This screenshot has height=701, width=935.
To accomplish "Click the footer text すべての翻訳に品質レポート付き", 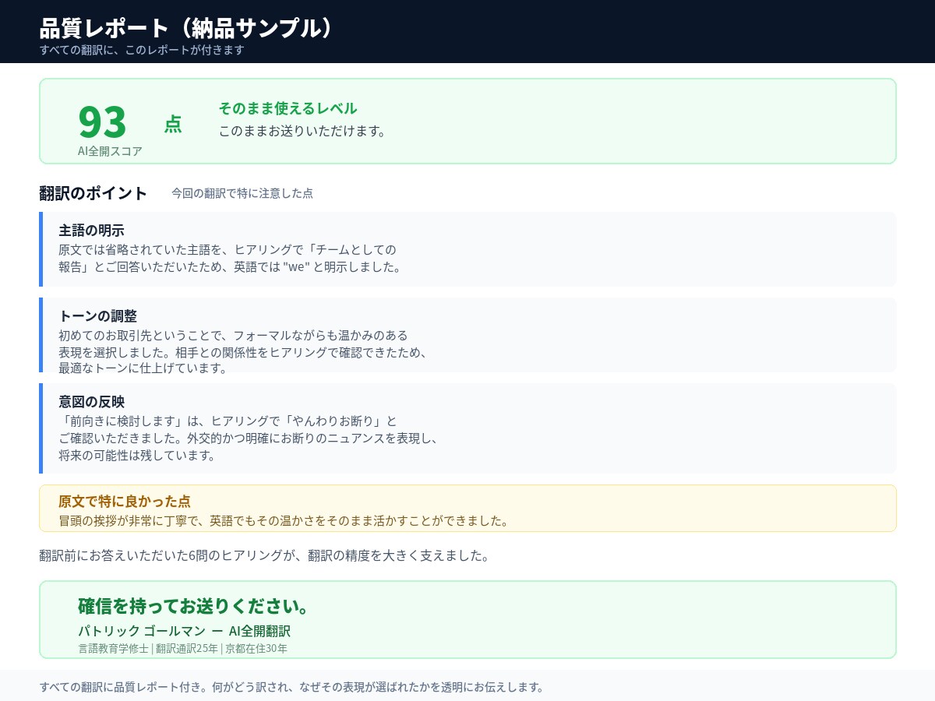I will pos(291,687).
